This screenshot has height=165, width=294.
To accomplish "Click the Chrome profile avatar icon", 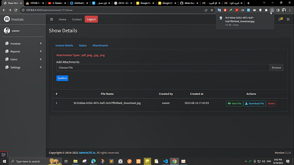I will pyautogui.click(x=284, y=10).
